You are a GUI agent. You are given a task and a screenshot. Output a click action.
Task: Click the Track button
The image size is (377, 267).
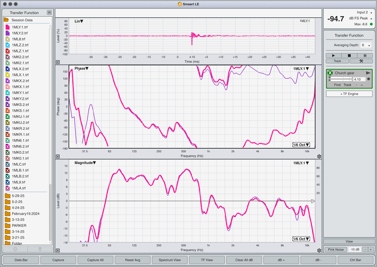point(337,61)
